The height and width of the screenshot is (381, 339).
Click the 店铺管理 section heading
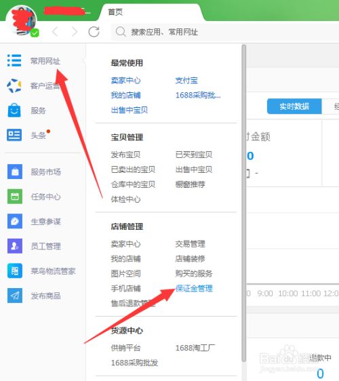(127, 226)
